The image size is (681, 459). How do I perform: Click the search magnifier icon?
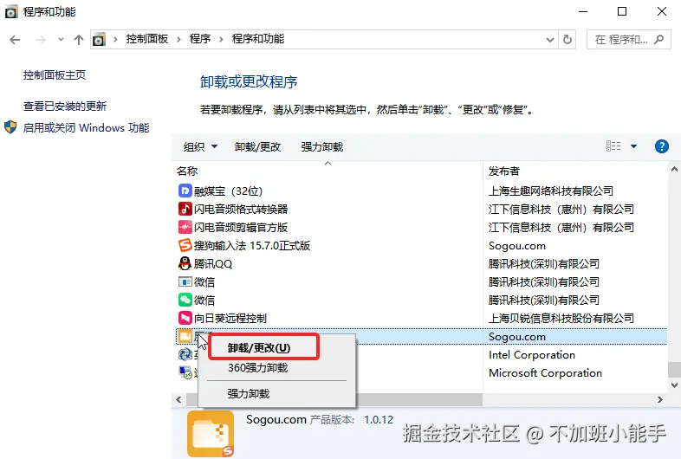tap(659, 40)
